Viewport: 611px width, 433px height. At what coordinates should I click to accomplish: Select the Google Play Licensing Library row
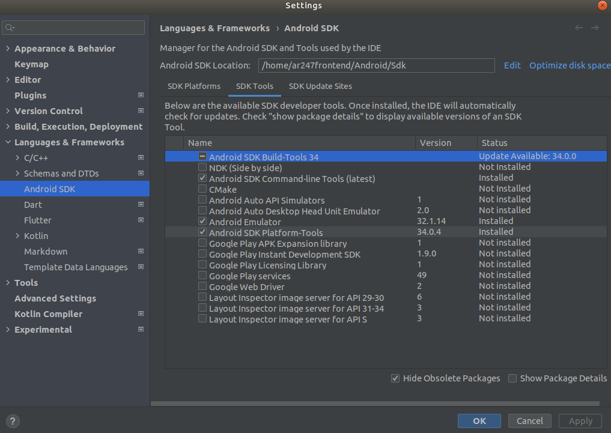point(386,265)
